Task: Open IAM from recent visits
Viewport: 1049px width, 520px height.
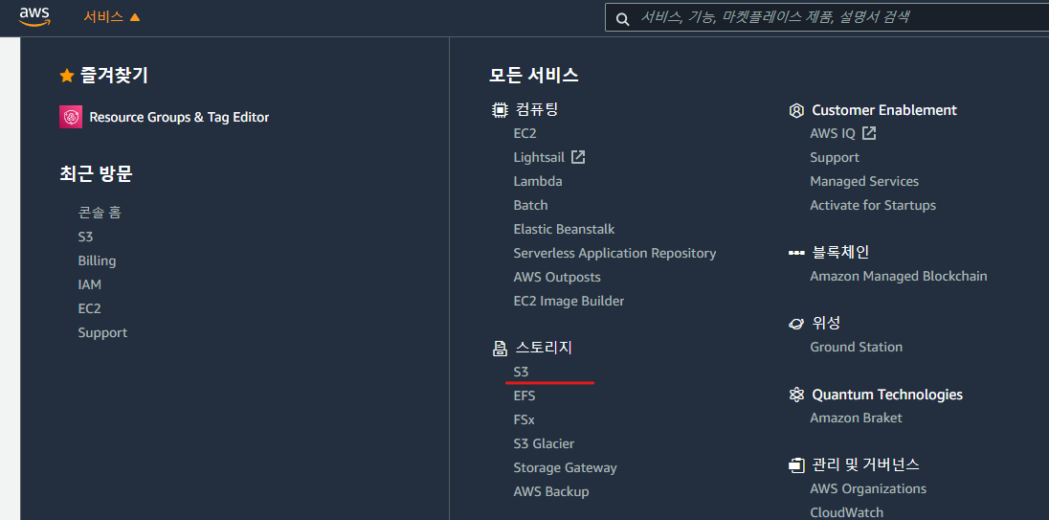Action: click(x=90, y=284)
